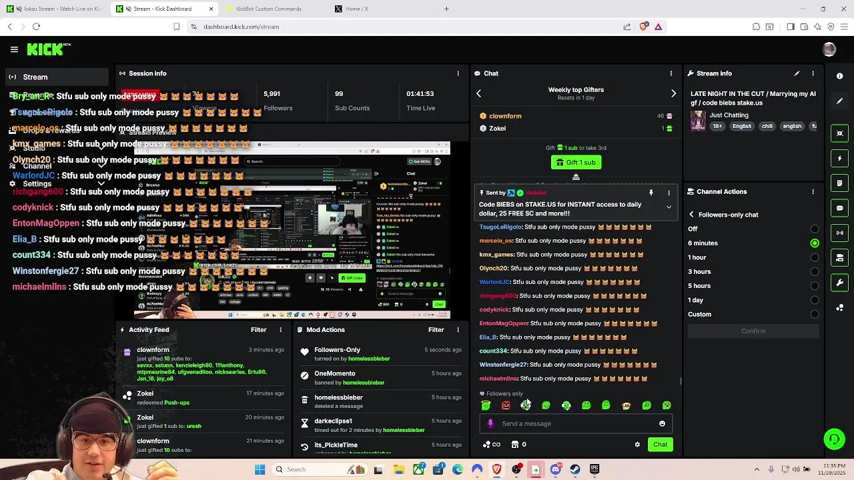
Task: Open Mod Actions three-dot options
Action: [458, 329]
